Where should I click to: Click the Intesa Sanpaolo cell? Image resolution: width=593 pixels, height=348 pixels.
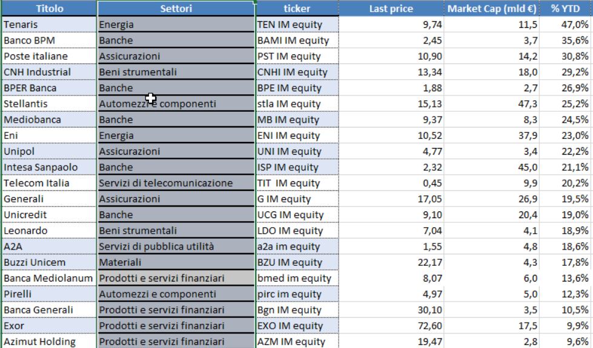pos(49,167)
